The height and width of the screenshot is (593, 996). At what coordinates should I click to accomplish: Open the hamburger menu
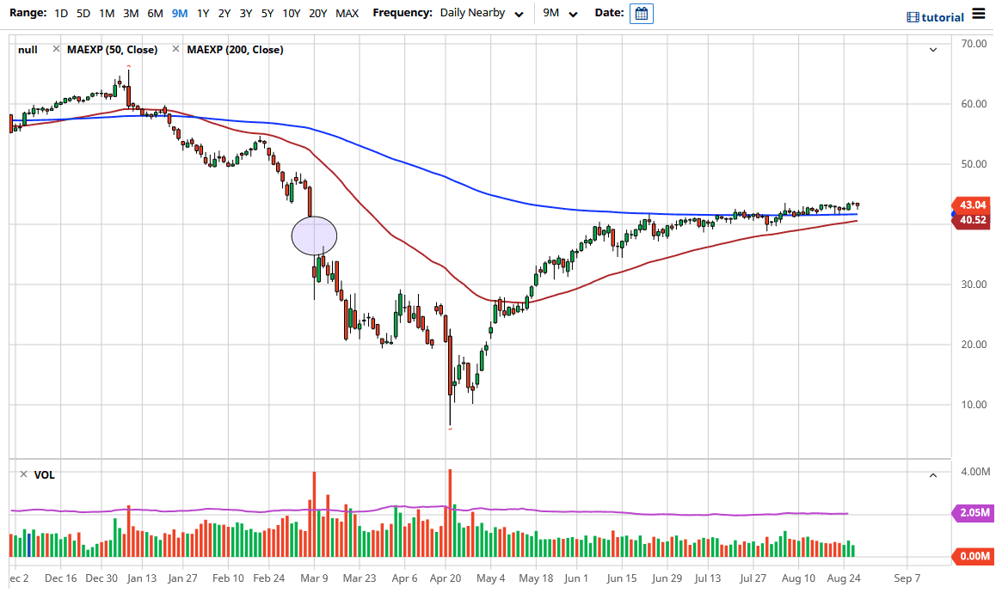(980, 15)
